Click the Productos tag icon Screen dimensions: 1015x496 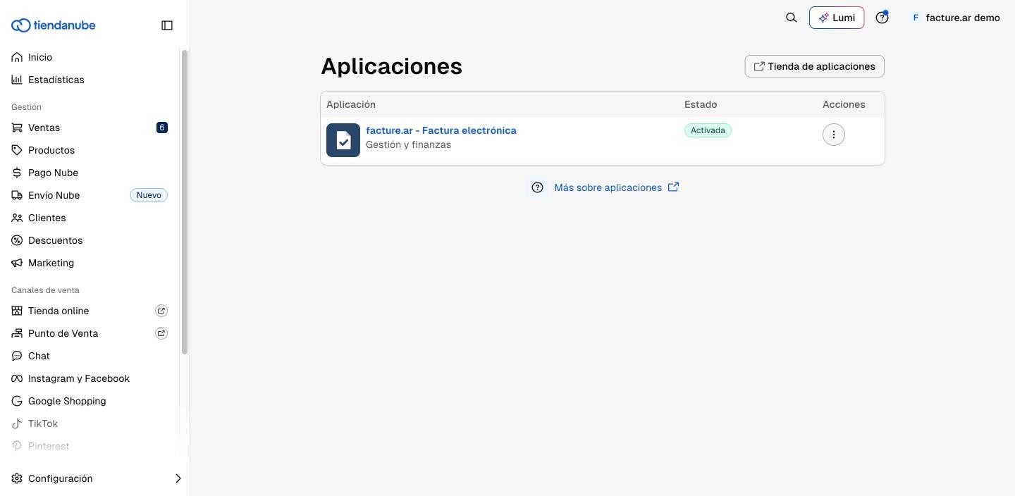[17, 150]
